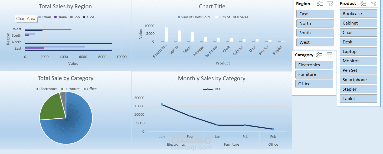Click the Total legend entry in the line chart
The width and height of the screenshot is (383, 154).
pos(212,89)
